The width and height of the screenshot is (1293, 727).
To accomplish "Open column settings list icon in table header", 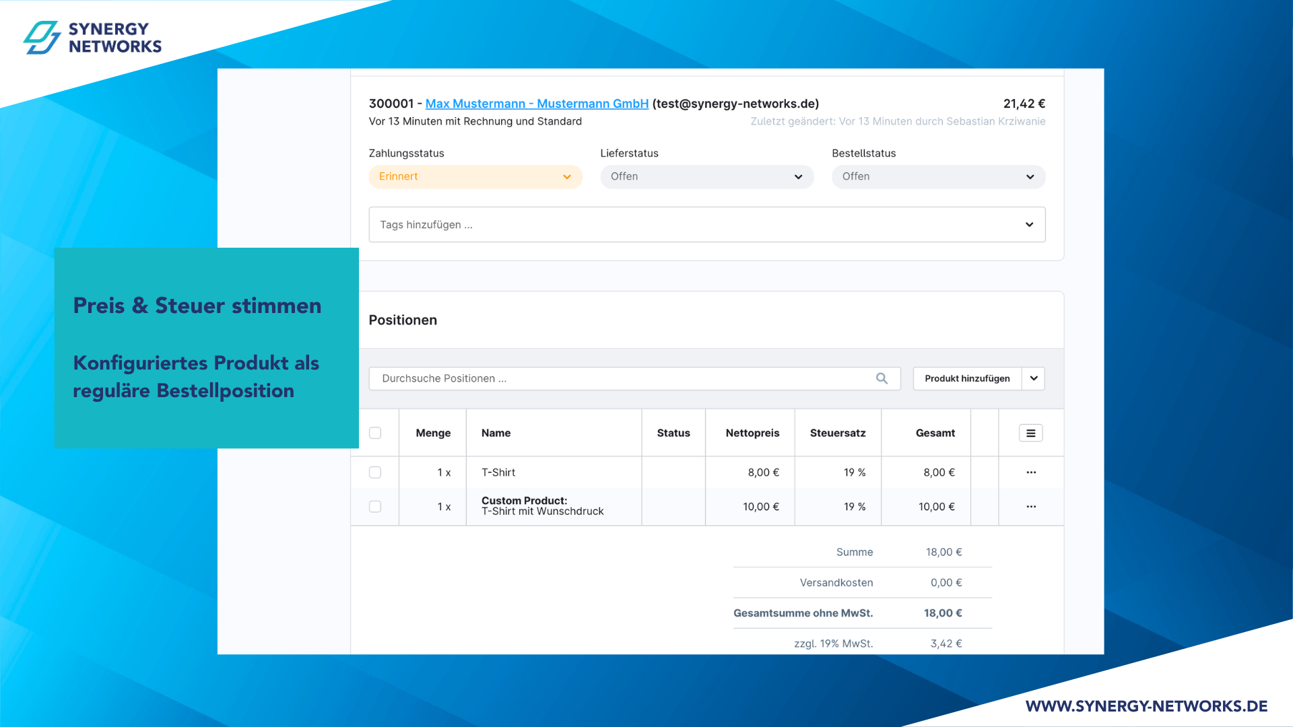I will point(1030,433).
